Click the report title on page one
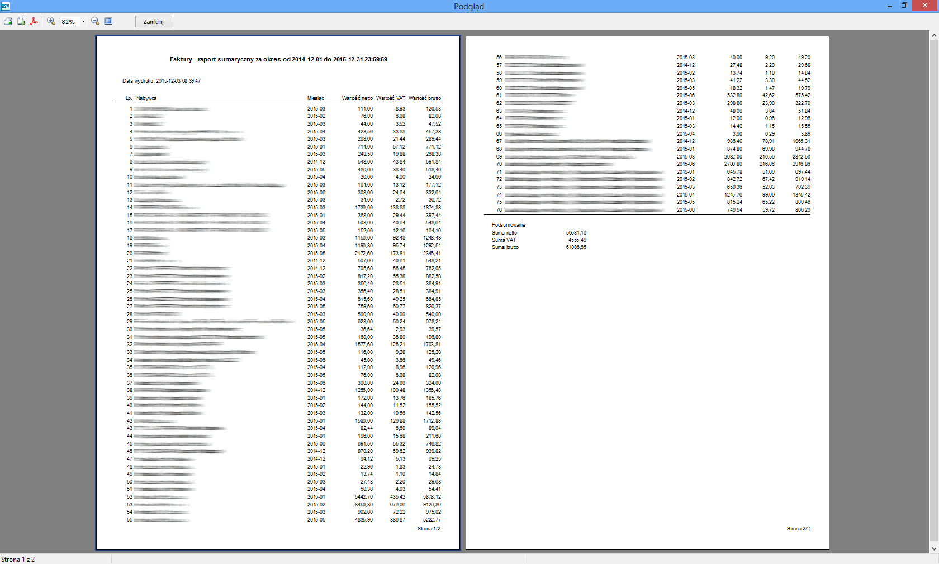 point(278,59)
